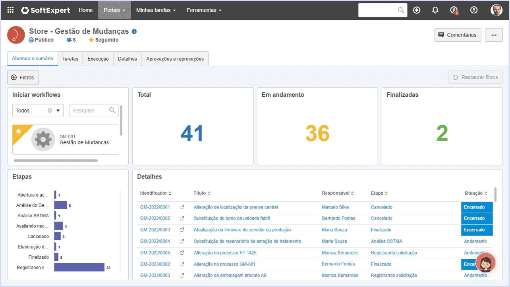Click the info icon beside portal title
Image resolution: width=510 pixels, height=287 pixels.
[134, 31]
